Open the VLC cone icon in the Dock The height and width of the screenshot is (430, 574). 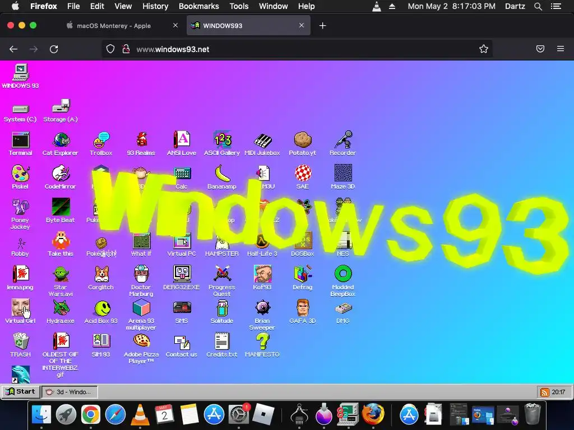(140, 415)
